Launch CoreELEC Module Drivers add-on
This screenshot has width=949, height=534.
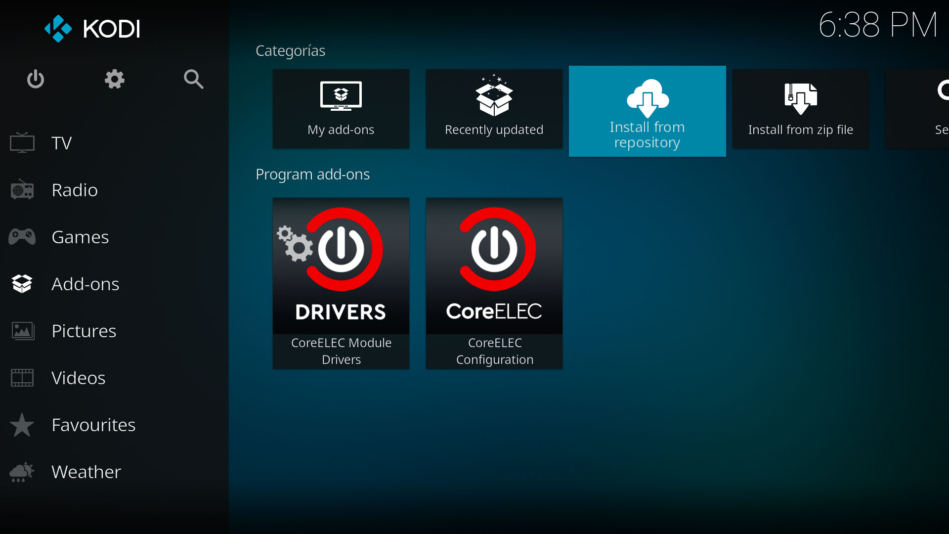341,283
